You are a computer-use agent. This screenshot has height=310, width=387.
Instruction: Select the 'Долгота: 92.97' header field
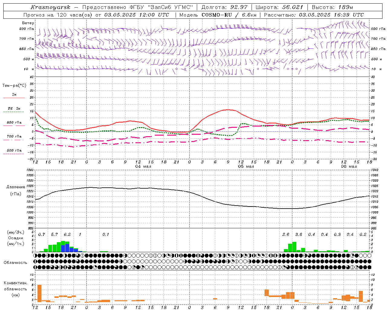[x=224, y=7]
